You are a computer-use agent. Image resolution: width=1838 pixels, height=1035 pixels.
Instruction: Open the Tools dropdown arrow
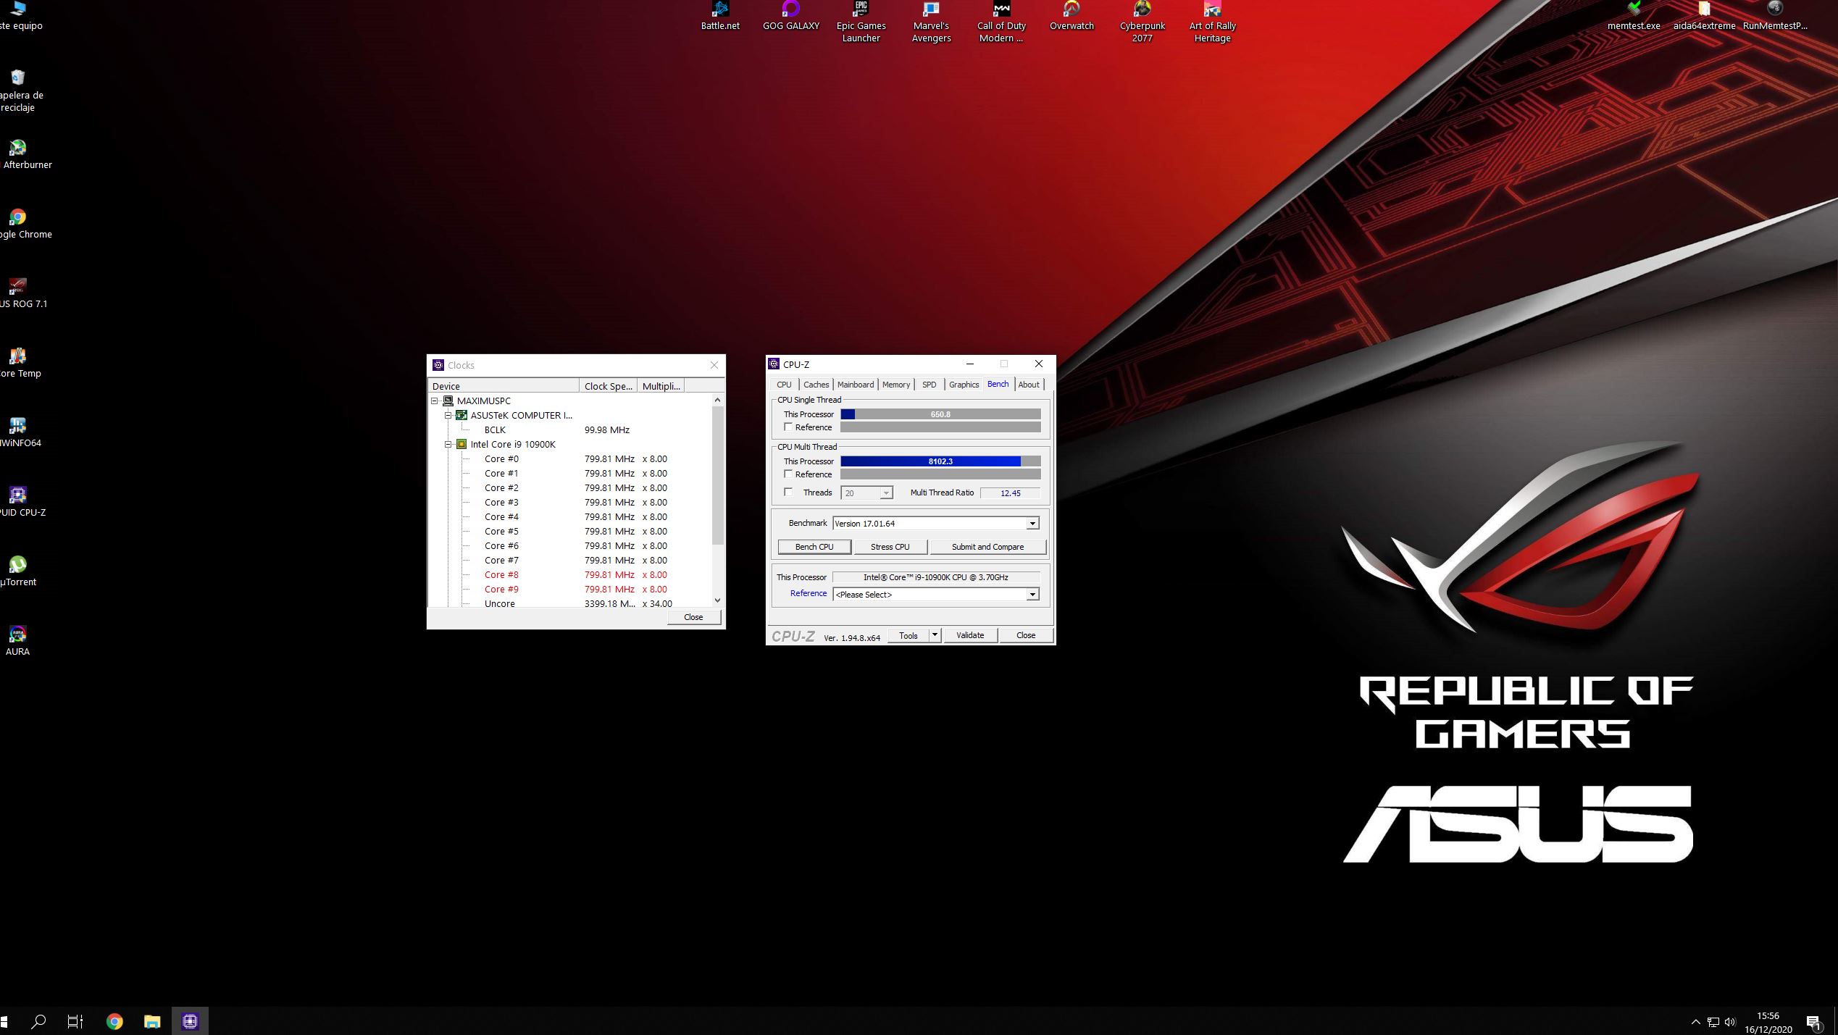[935, 636]
